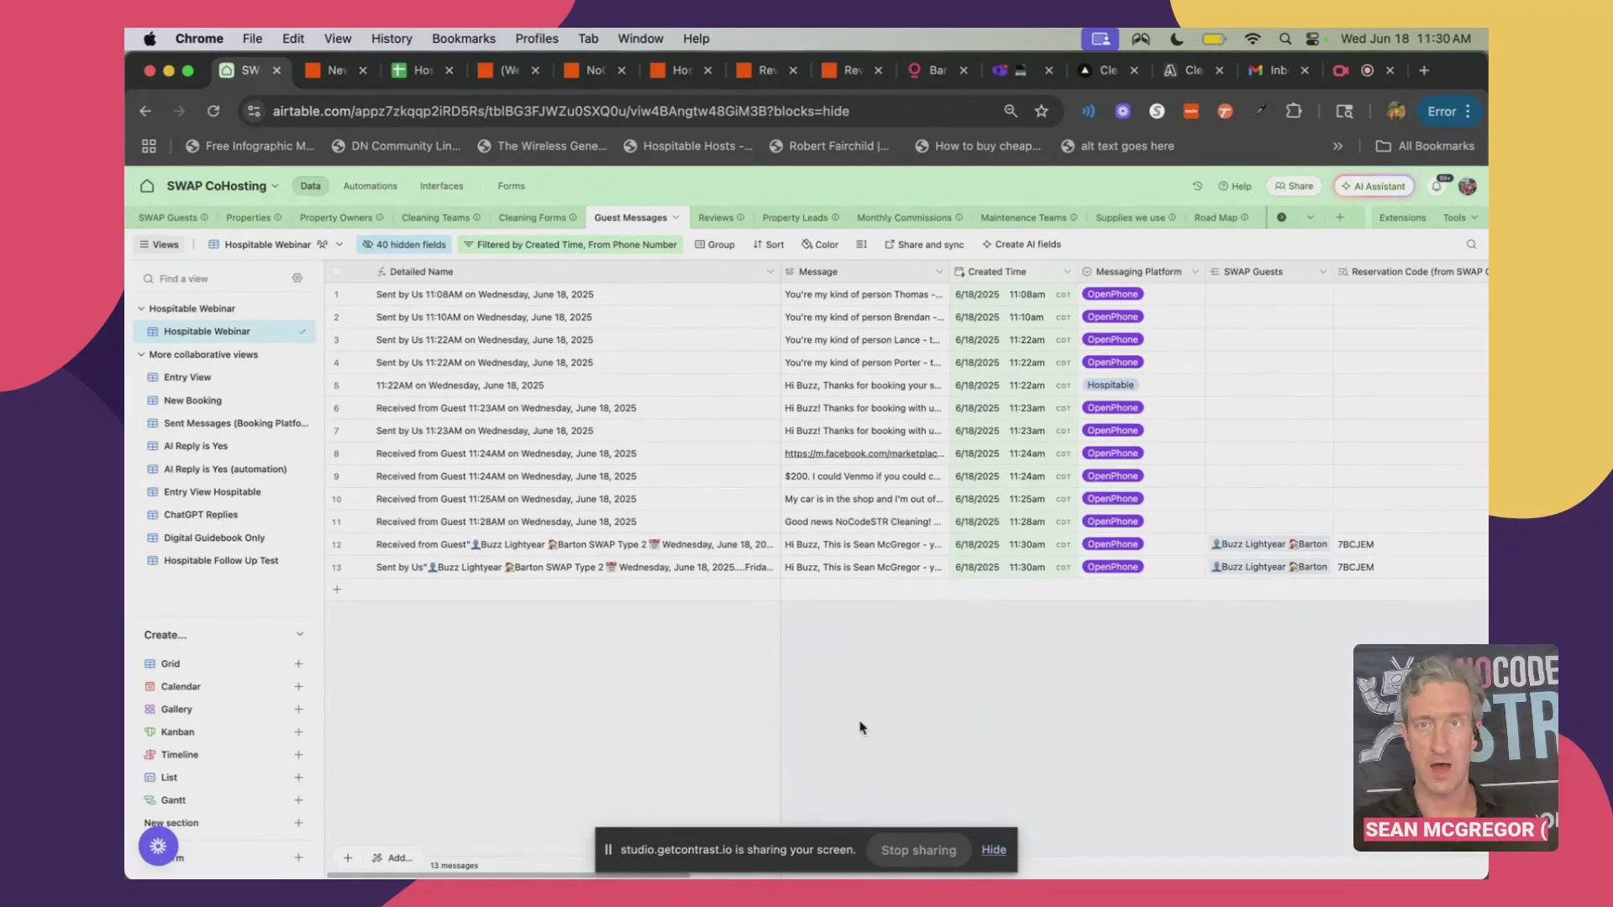The height and width of the screenshot is (907, 1613).
Task: Switch to the Interfaces tab
Action: [x=441, y=186]
